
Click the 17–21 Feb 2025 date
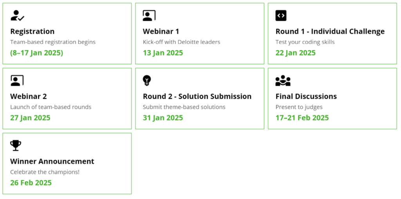pos(302,118)
